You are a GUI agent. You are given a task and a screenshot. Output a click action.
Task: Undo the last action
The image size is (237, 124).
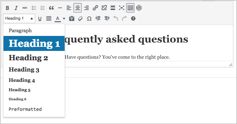tap(116, 19)
